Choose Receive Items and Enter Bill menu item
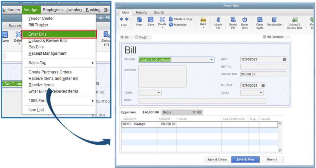This screenshot has width=316, height=168. pos(54,78)
